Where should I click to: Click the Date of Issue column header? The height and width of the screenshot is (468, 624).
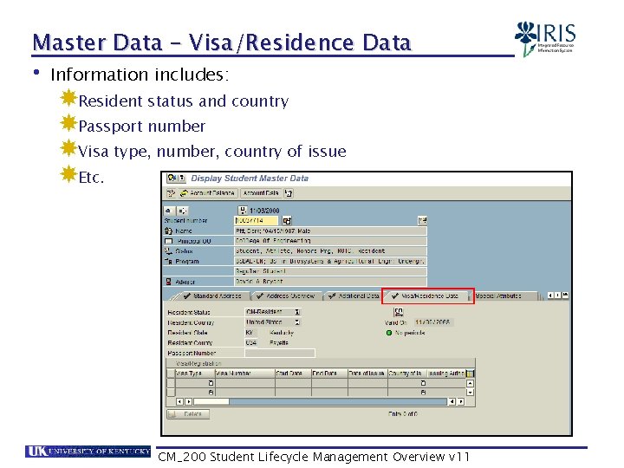[x=367, y=374]
